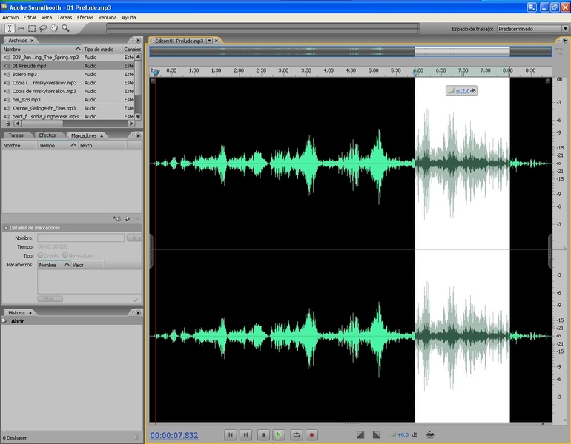Select the Hand tool
The image size is (571, 444).
54,28
